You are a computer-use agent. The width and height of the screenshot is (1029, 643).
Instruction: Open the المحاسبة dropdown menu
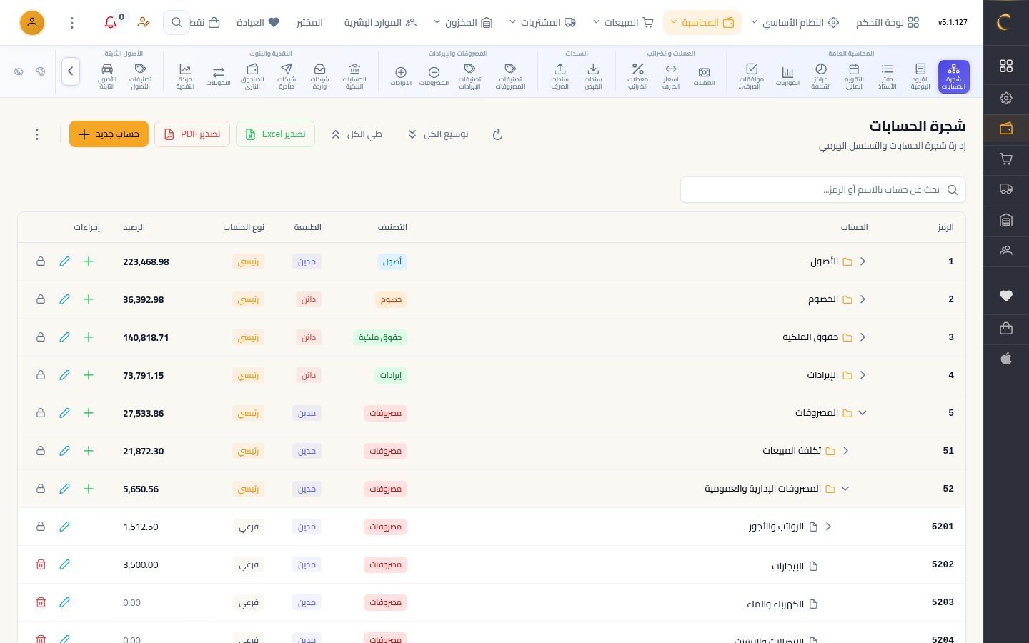click(702, 23)
